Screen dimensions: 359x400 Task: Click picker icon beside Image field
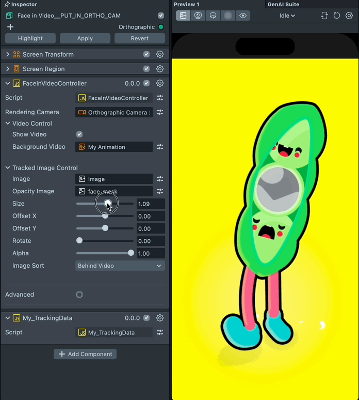pos(160,179)
